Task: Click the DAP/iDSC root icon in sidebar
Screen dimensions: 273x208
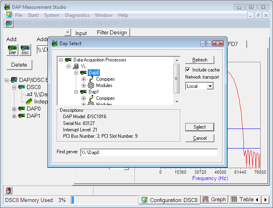Action: (x=14, y=80)
